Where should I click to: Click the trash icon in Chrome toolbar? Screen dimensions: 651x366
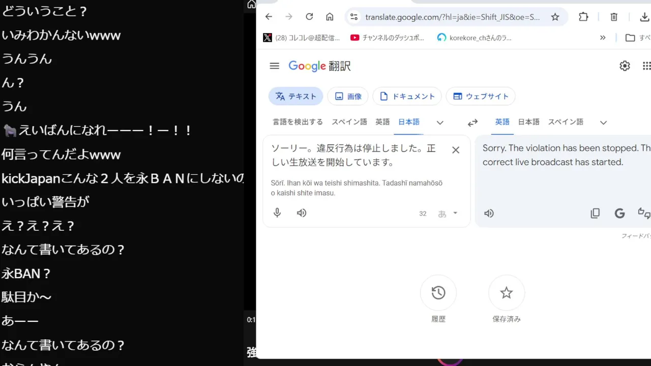(614, 17)
